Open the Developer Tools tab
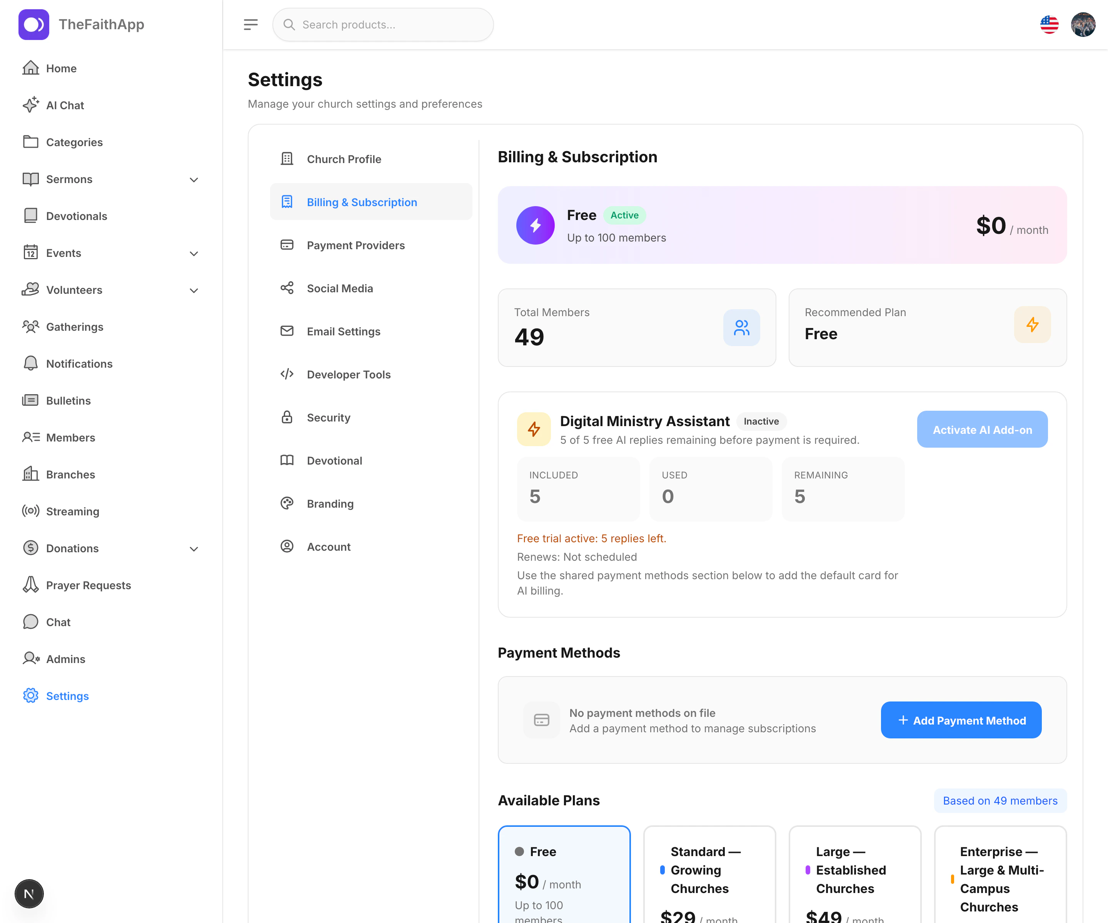Screen dimensions: 1108x923 tap(371, 374)
